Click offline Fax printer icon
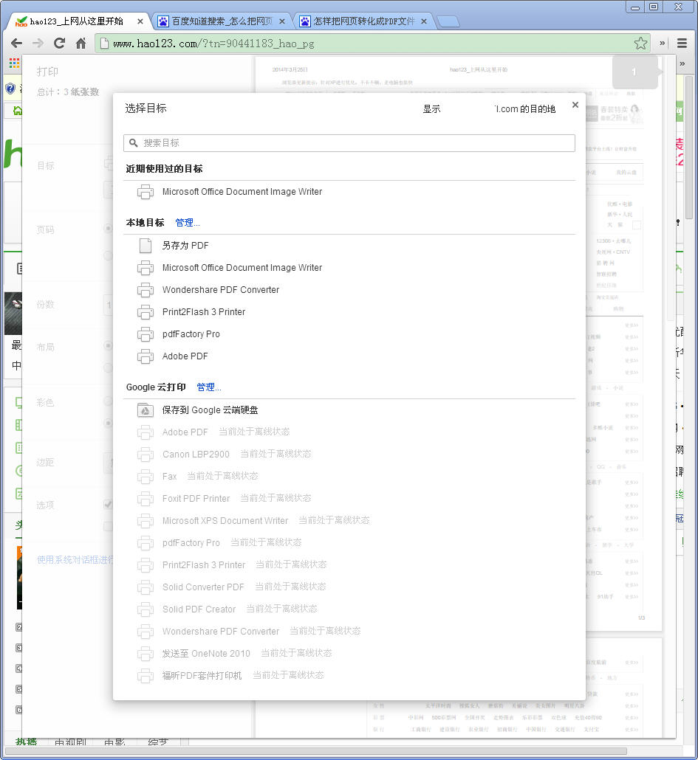The height and width of the screenshot is (760, 698). pyautogui.click(x=146, y=477)
